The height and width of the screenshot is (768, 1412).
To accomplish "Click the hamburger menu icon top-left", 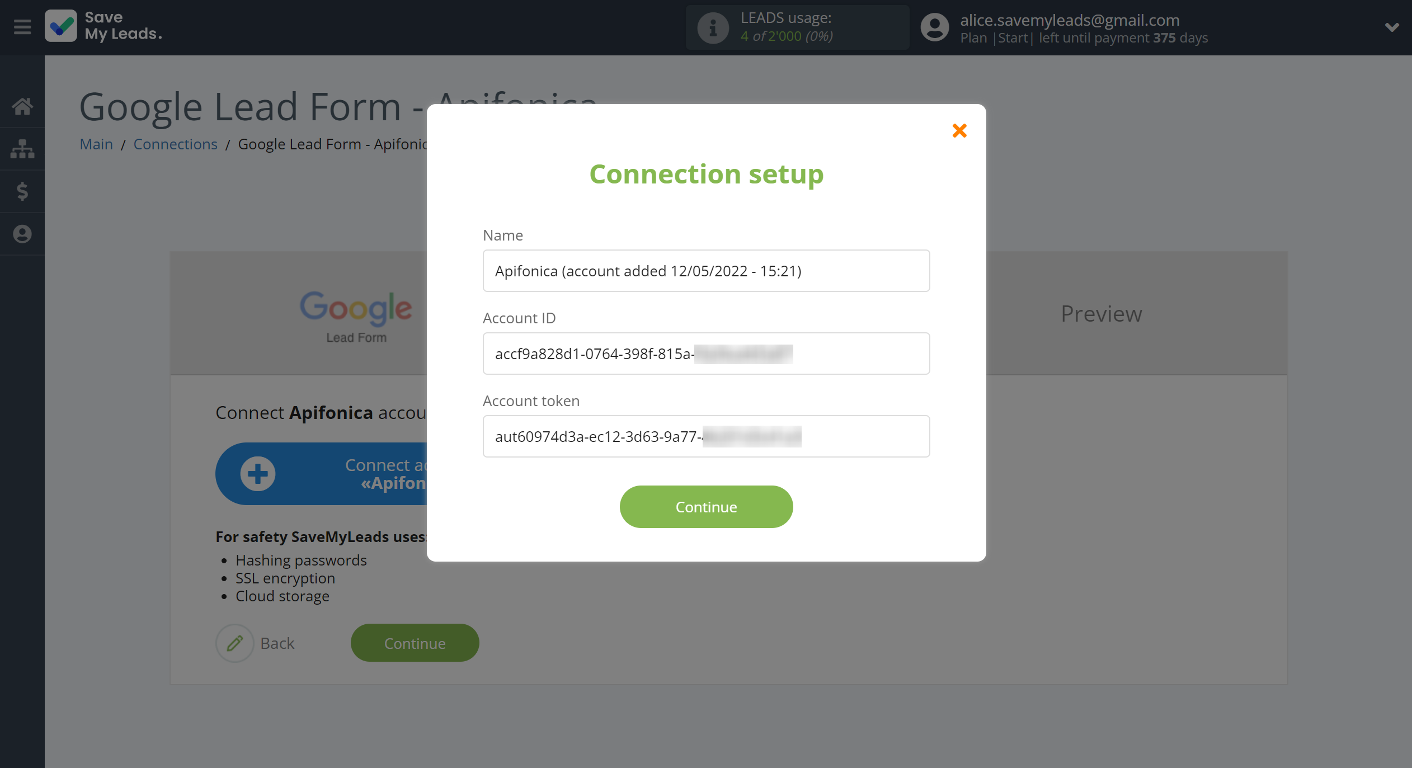I will click(x=22, y=26).
